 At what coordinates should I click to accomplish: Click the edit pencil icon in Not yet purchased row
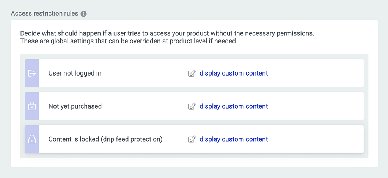point(192,106)
